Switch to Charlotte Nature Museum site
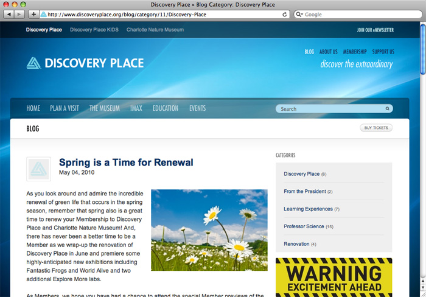The width and height of the screenshot is (426, 297). pyautogui.click(x=155, y=30)
